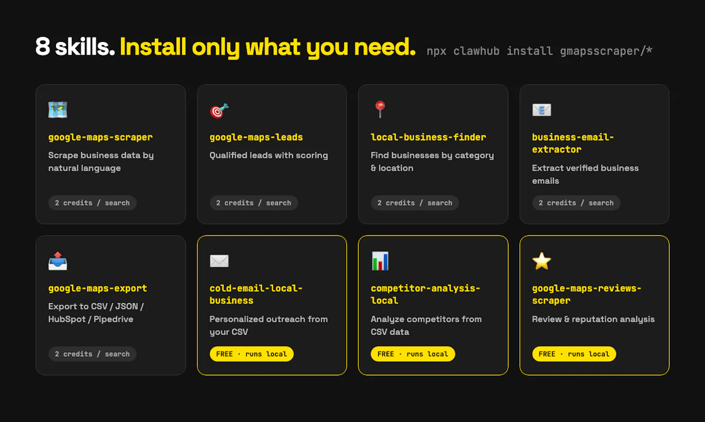This screenshot has width=705, height=422.
Task: Click 'Scrape business data by natural language' description
Action: 101,161
